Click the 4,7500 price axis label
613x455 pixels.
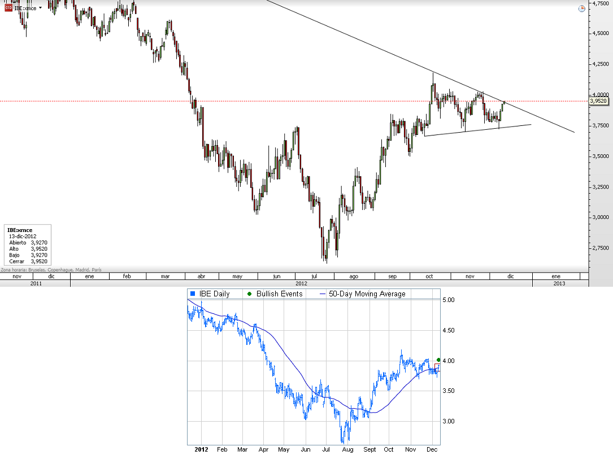point(601,3)
